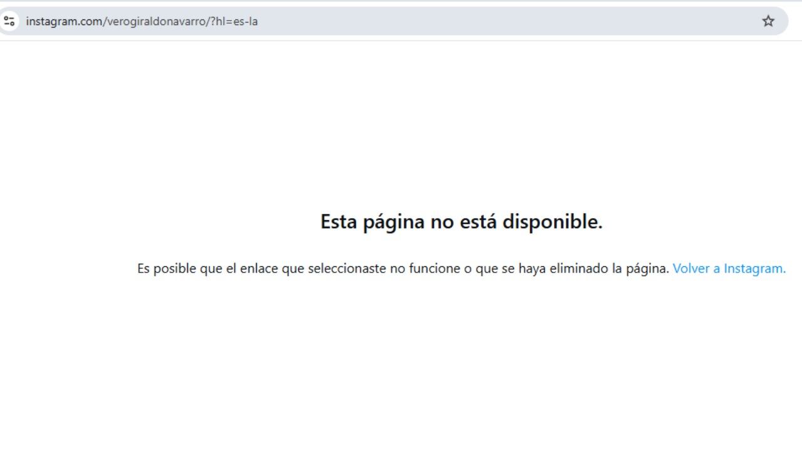Click empty space inside the address bar
Image resolution: width=802 pixels, height=451 pixels.
(x=501, y=21)
